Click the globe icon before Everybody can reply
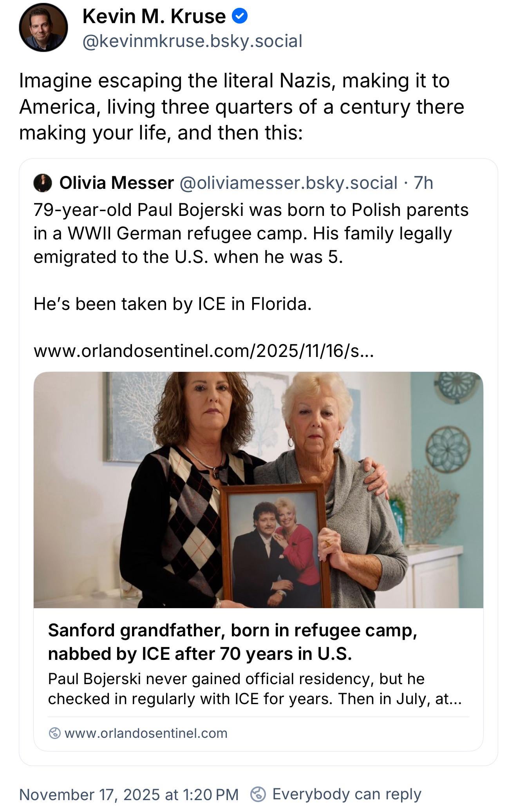Image resolution: width=517 pixels, height=806 pixels. point(258,794)
